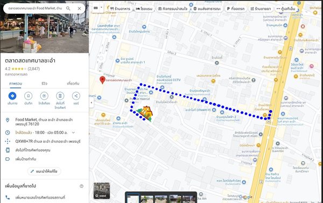Click the ร้านอรุณไฟฟ้า 2 map pin

222,113
